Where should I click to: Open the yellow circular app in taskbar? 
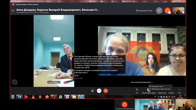pyautogui.click(x=40, y=97)
